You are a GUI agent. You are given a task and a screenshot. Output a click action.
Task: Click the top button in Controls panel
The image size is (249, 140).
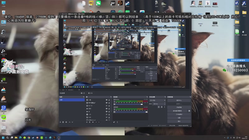[x=179, y=100]
